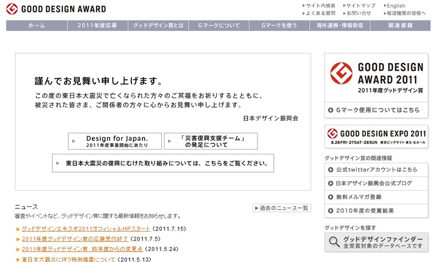Viewport: 434px width, 262px height.
Task: Open the Gマークについて navigation tab
Action: point(219,25)
